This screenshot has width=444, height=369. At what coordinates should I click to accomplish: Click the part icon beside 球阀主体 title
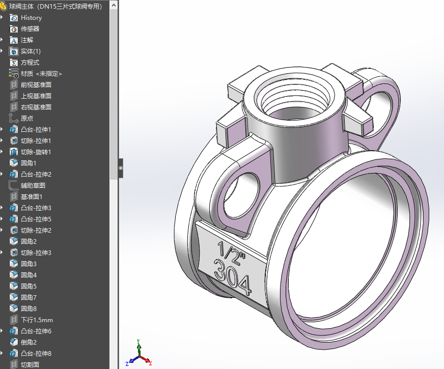[4, 6]
